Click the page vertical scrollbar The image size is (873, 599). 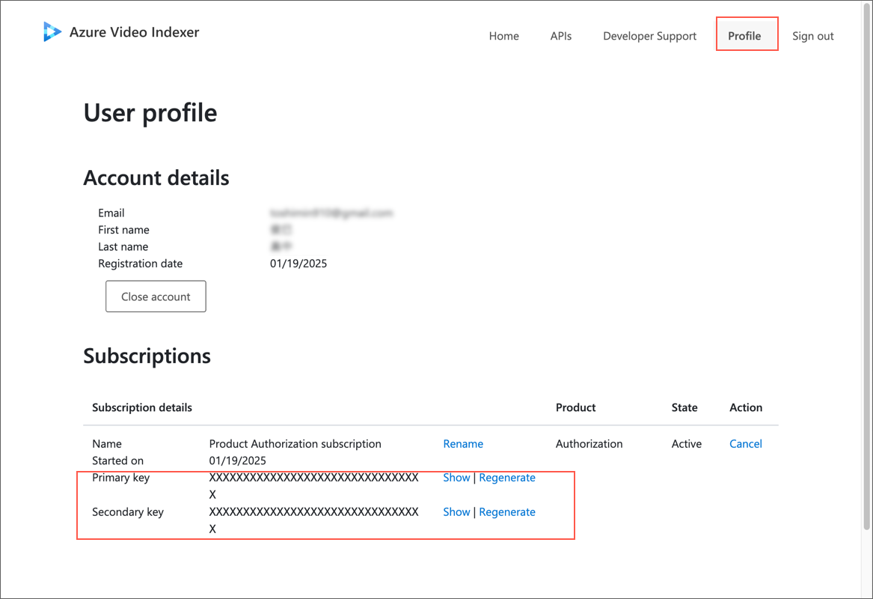867,267
